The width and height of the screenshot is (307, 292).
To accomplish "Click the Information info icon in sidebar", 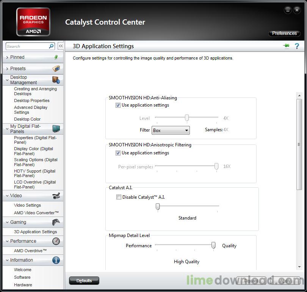I will click(56, 260).
